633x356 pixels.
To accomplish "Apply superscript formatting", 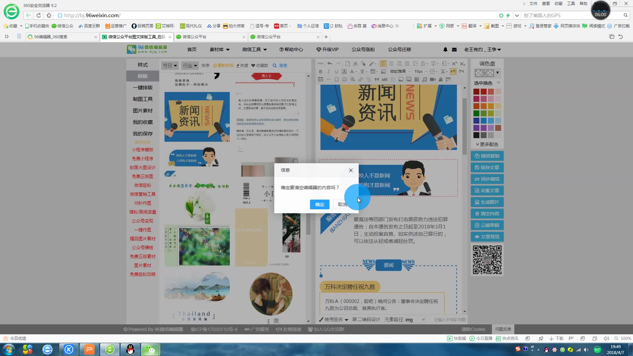I will (455, 63).
